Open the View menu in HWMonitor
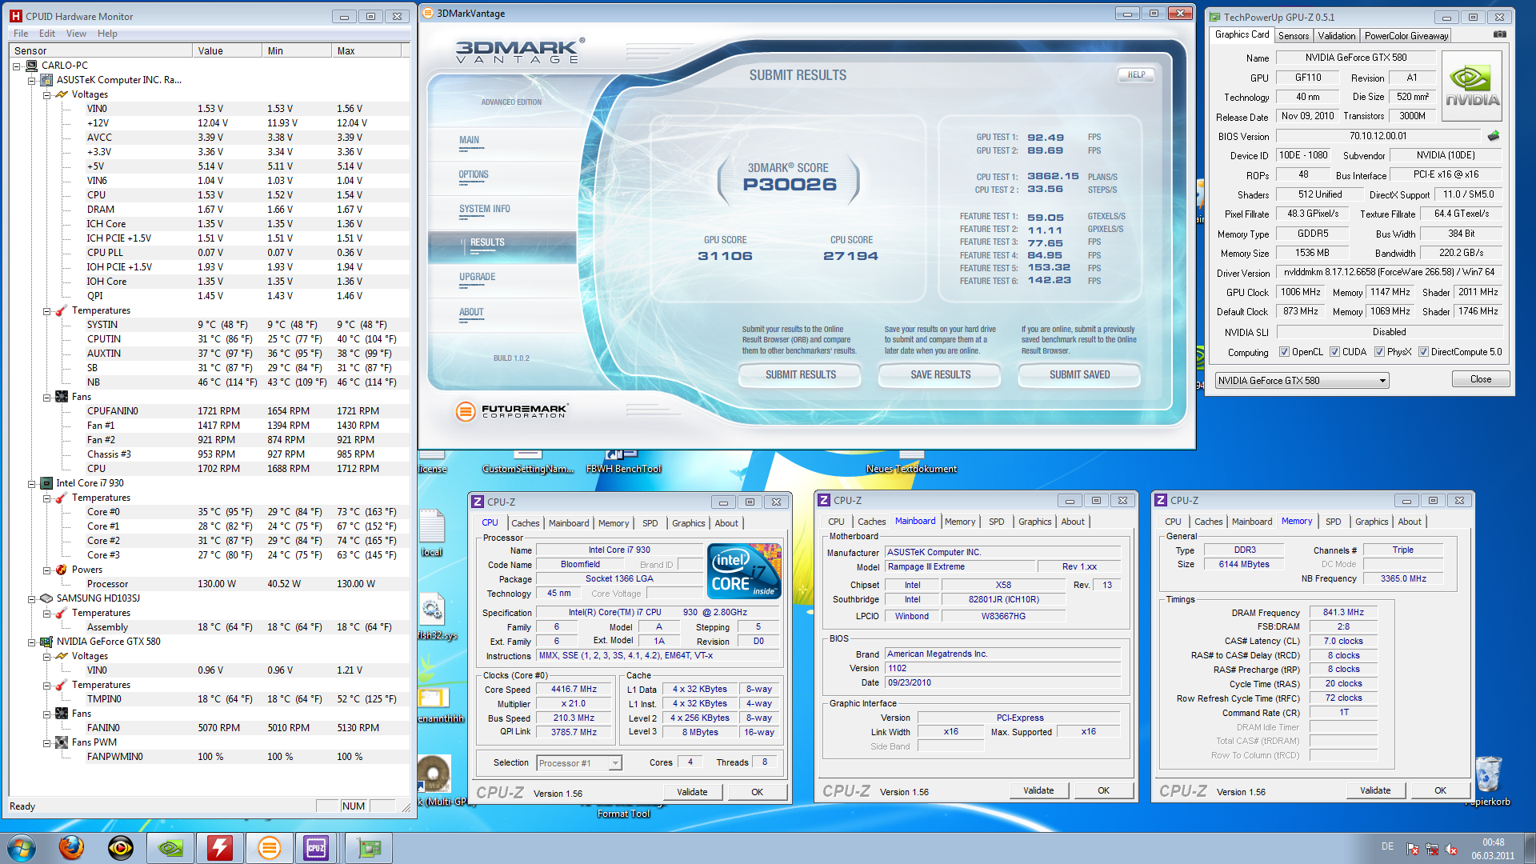 pyautogui.click(x=76, y=34)
